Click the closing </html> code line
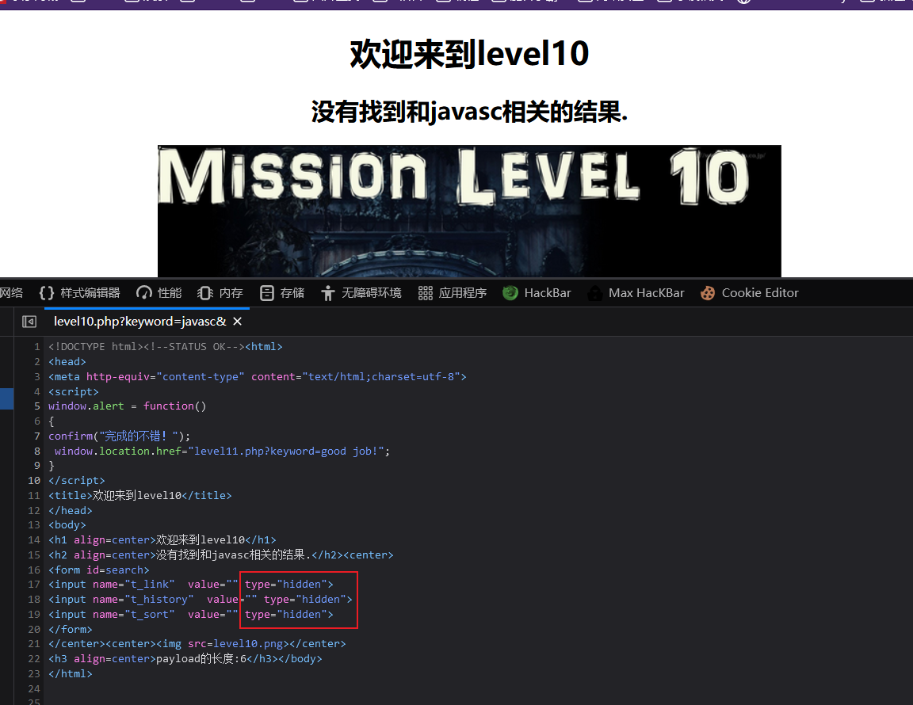 tap(71, 673)
